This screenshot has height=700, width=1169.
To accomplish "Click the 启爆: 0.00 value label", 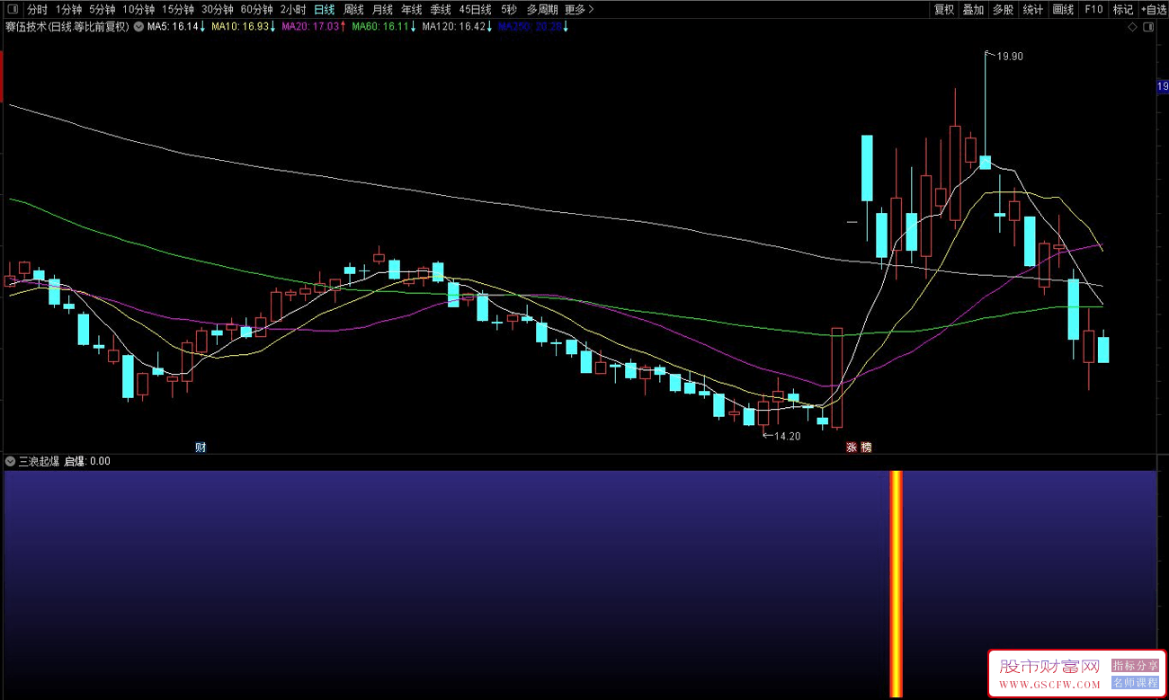I will coord(87,461).
